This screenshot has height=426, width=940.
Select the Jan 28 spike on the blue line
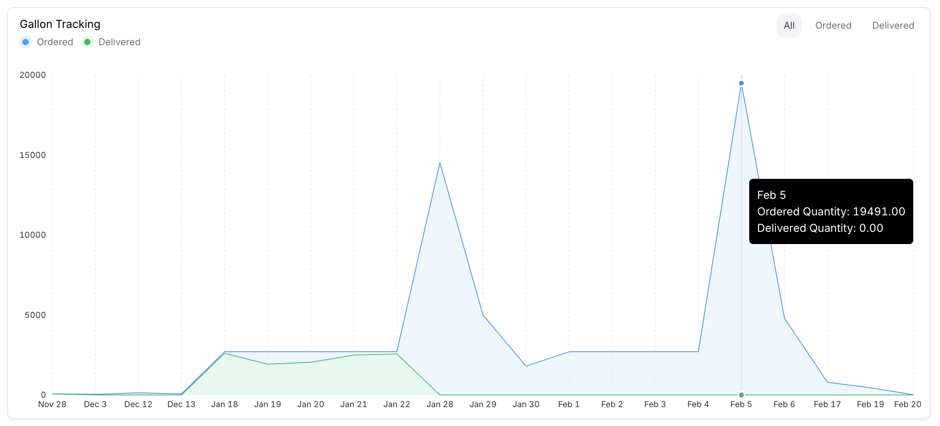click(440, 163)
